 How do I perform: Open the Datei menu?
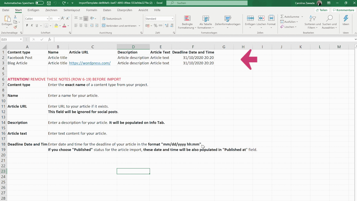(x=6, y=10)
